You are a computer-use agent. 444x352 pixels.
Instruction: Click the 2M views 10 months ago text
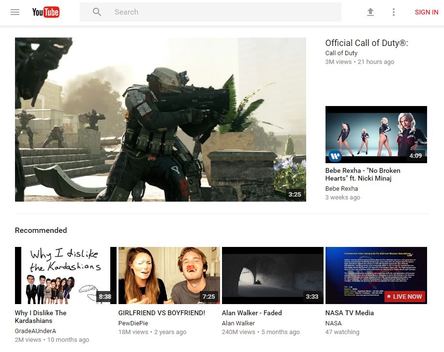[x=52, y=339]
